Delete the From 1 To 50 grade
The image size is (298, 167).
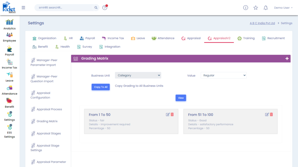[172, 115]
